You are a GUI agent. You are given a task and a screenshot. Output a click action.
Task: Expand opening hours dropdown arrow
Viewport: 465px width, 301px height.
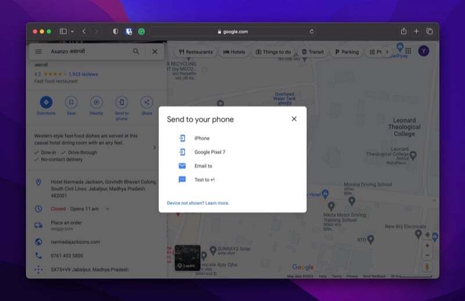[108, 209]
